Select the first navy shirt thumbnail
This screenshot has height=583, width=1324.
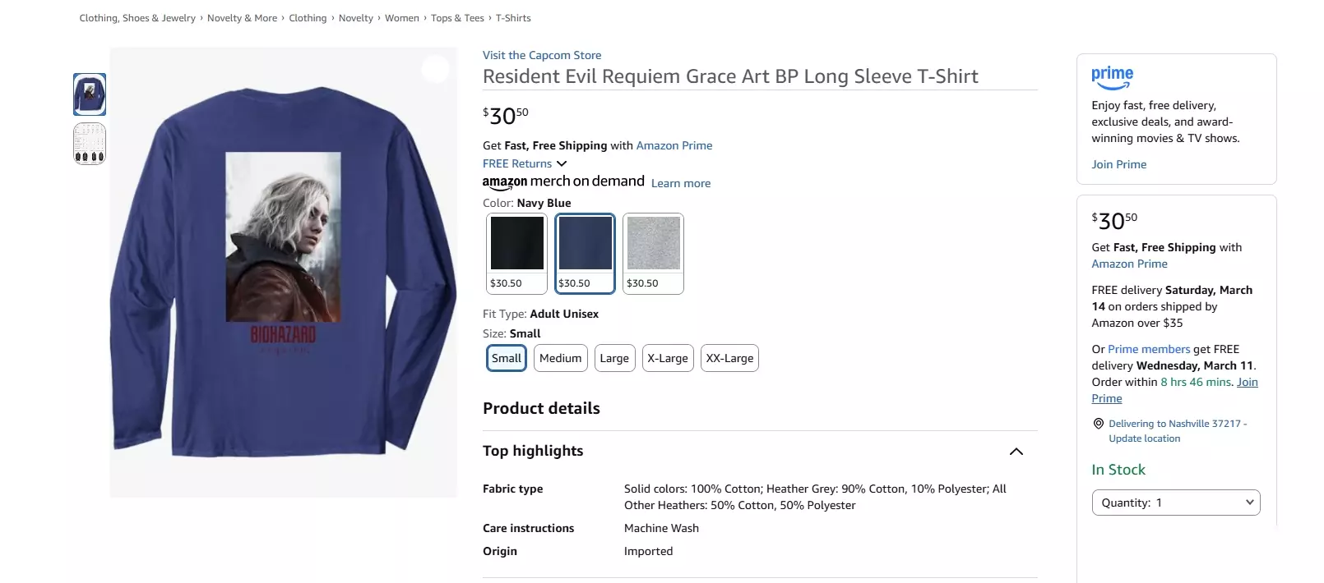tap(90, 94)
